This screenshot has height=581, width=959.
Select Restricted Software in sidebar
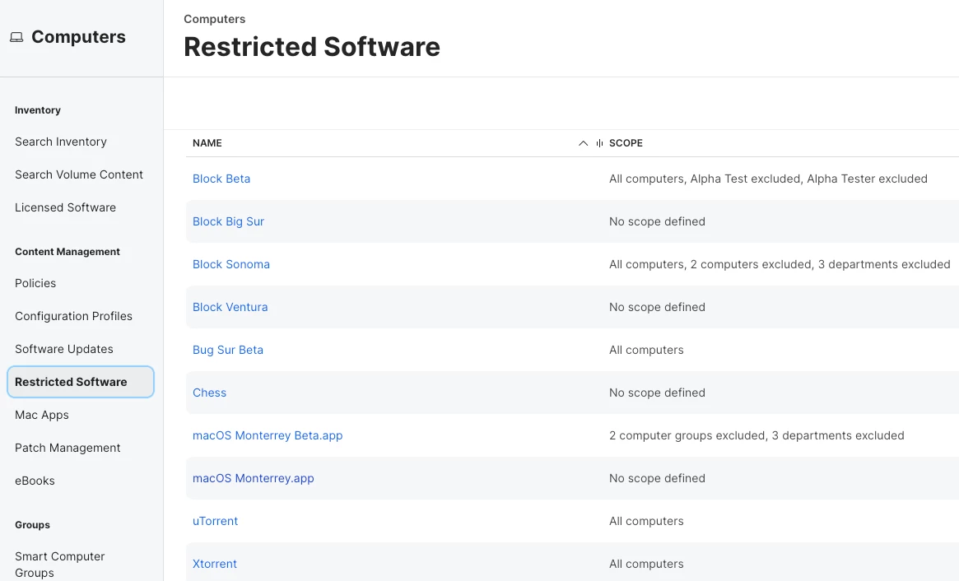click(80, 382)
